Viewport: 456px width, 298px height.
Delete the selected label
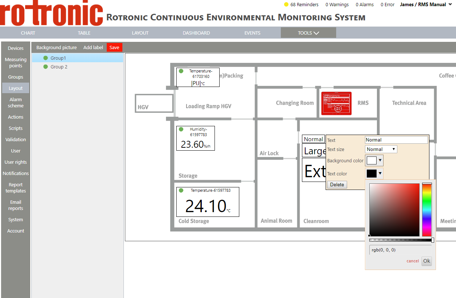pos(337,184)
